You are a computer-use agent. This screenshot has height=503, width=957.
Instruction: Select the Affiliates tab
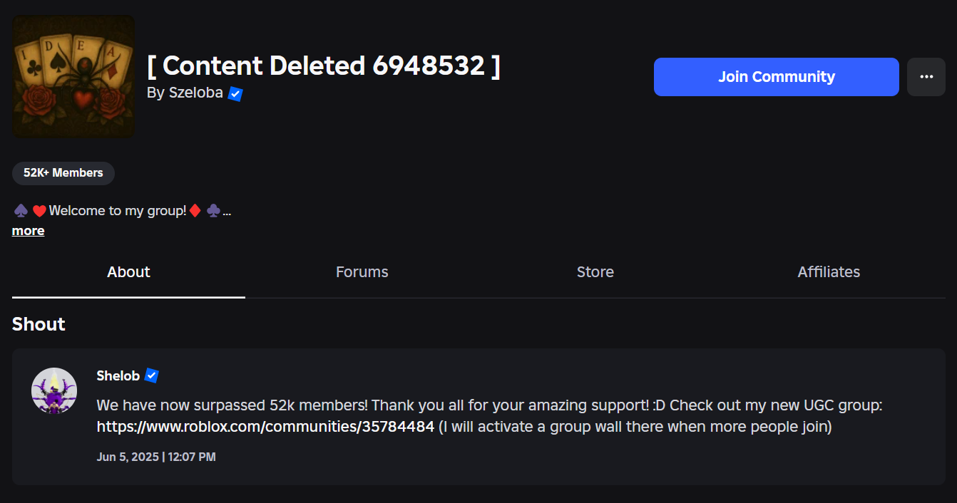tap(828, 272)
